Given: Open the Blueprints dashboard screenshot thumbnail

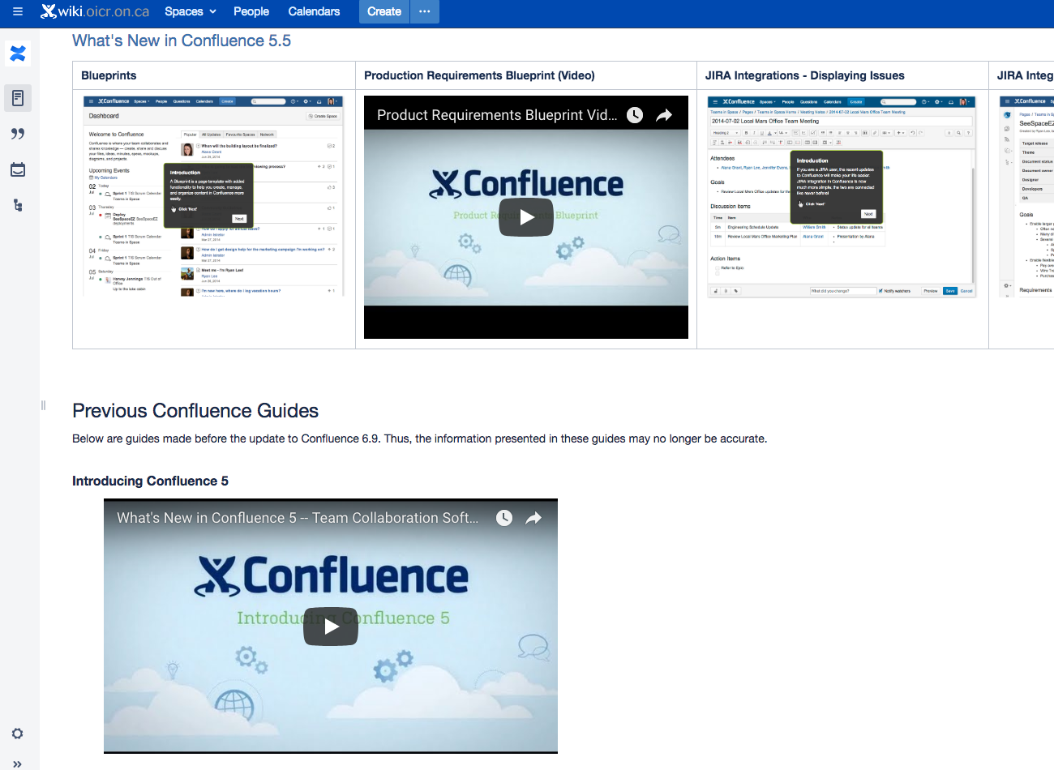Looking at the screenshot, I should (x=214, y=196).
